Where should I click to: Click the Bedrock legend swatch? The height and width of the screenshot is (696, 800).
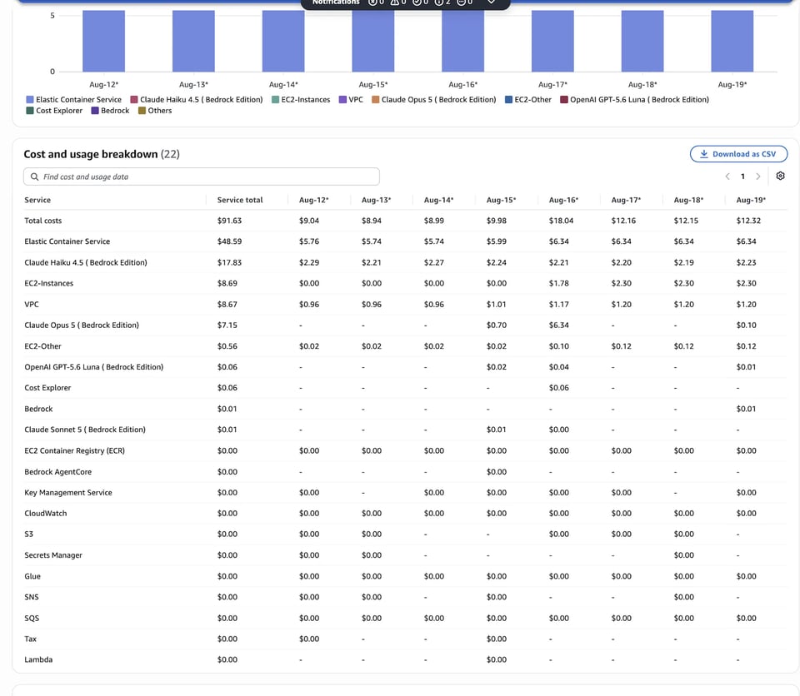(x=95, y=110)
